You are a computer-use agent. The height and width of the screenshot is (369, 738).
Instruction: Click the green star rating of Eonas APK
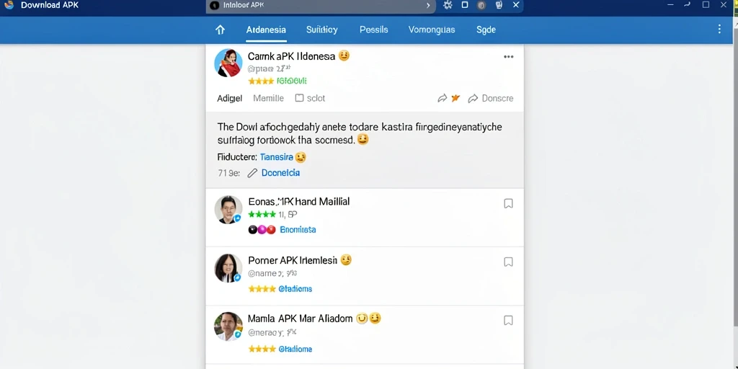tap(262, 215)
